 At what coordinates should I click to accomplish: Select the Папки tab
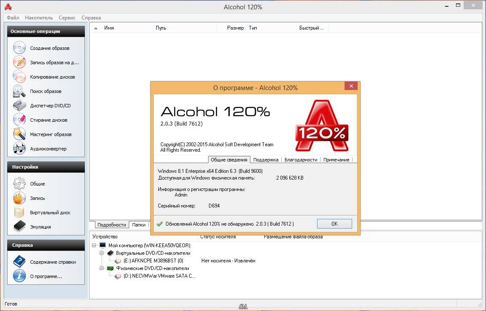pos(138,225)
